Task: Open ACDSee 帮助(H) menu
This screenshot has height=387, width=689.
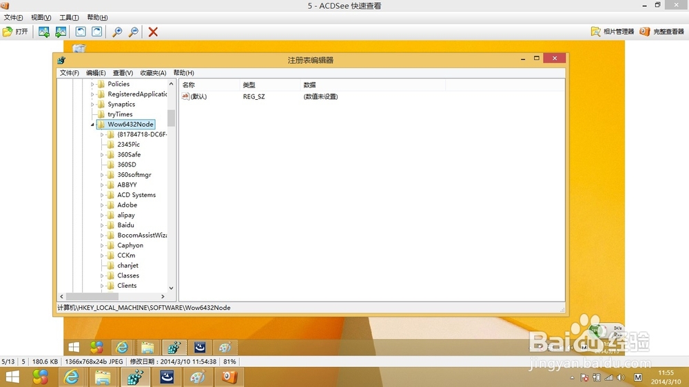Action: 97,18
